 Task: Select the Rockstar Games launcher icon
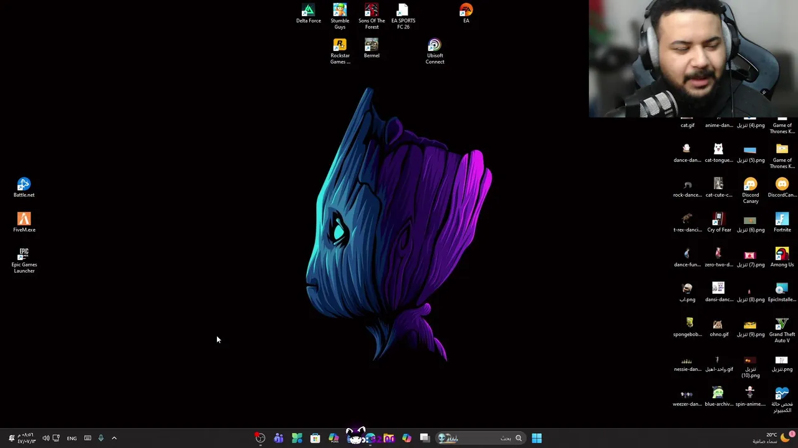pyautogui.click(x=340, y=52)
